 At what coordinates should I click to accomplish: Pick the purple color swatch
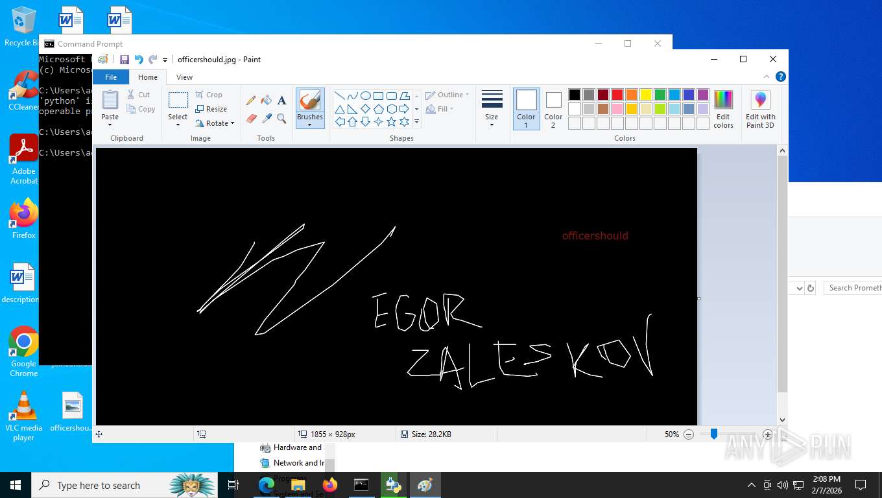(x=703, y=95)
